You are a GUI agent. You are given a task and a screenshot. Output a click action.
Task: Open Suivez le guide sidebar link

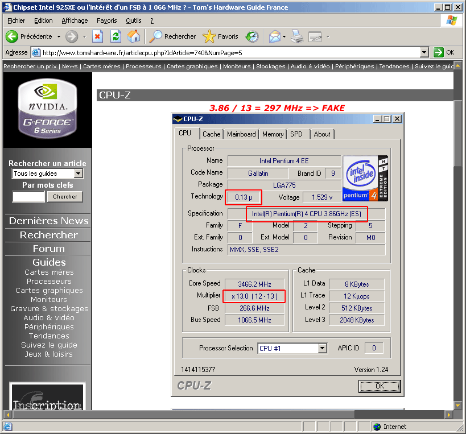tap(49, 345)
